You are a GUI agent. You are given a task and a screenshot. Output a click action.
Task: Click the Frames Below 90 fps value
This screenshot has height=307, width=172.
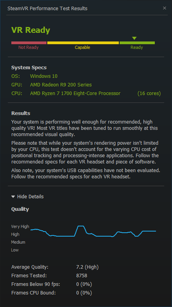click(x=84, y=284)
